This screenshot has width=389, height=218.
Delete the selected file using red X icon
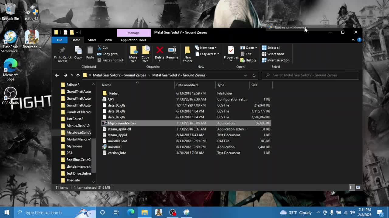pos(159,51)
